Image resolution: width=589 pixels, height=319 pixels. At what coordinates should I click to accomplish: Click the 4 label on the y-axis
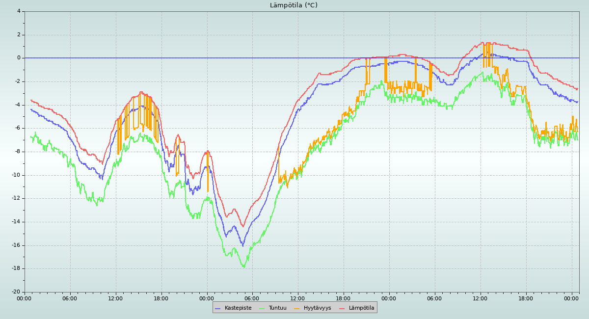pyautogui.click(x=19, y=11)
